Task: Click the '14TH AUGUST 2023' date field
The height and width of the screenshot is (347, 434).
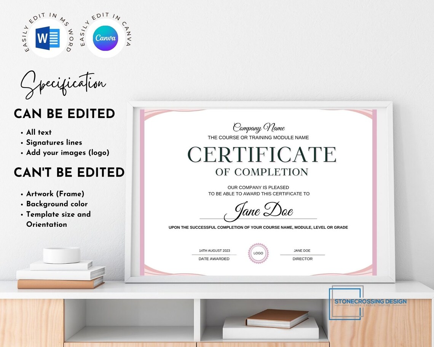Action: [x=214, y=251]
